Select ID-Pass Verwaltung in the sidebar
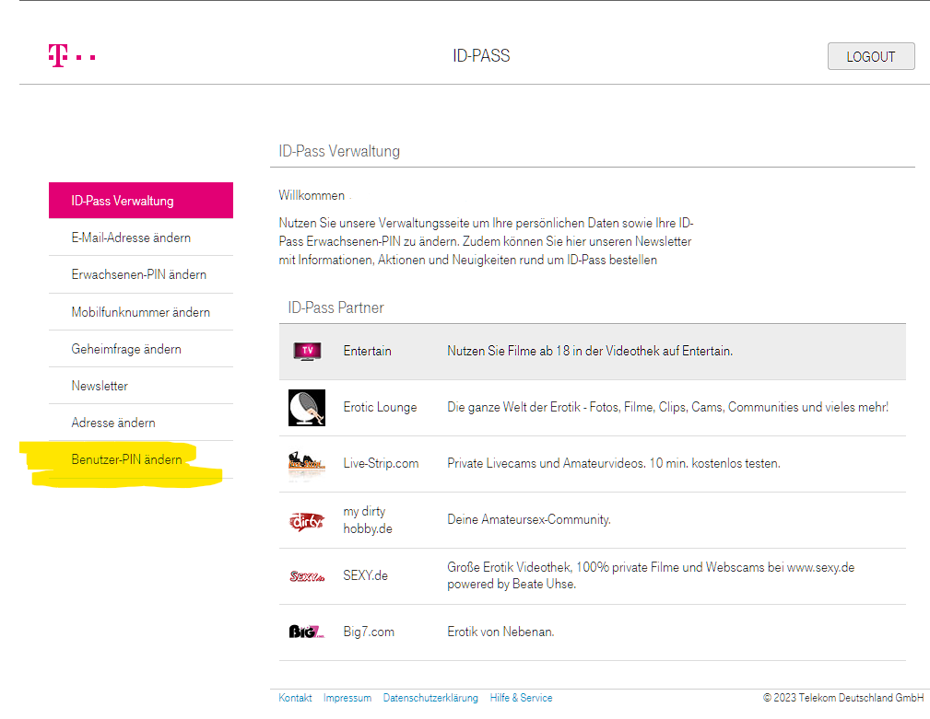The width and height of the screenshot is (930, 719). (x=141, y=200)
